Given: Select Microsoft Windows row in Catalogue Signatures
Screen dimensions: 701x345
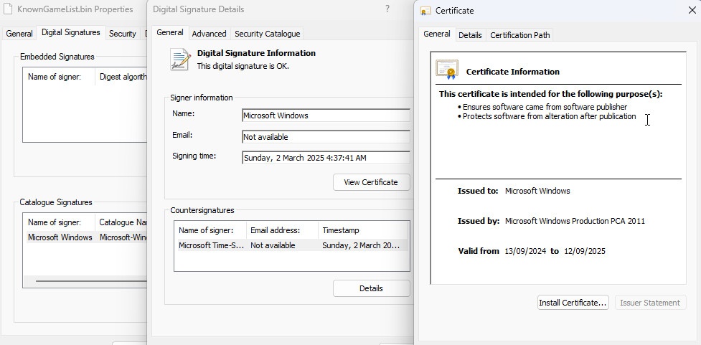Looking at the screenshot, I should click(86, 237).
